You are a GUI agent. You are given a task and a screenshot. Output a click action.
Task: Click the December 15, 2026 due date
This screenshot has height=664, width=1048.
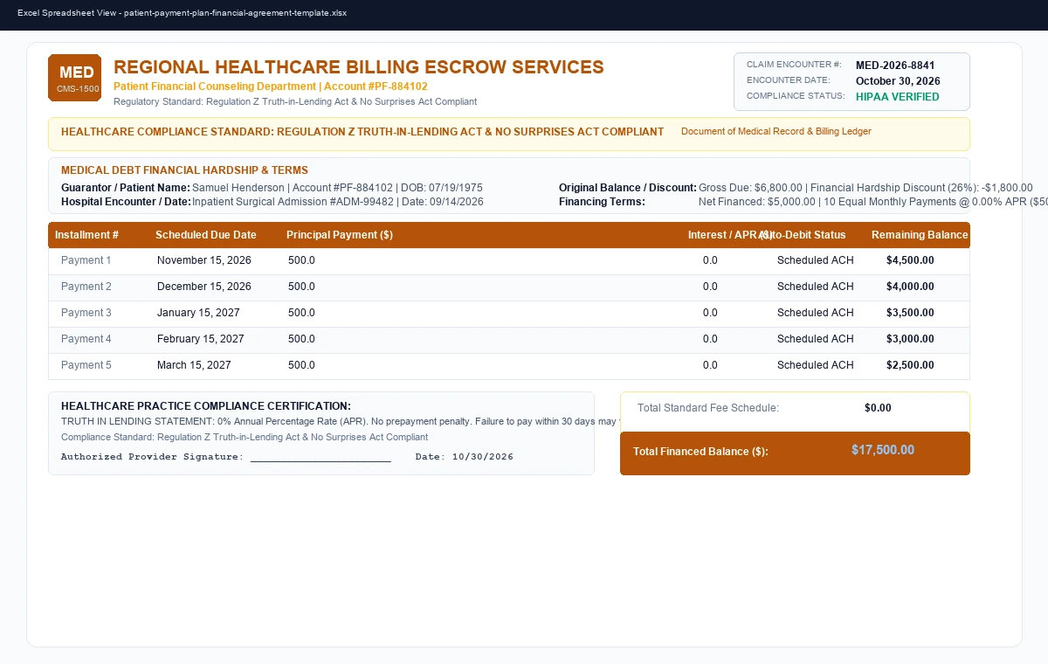pos(204,287)
